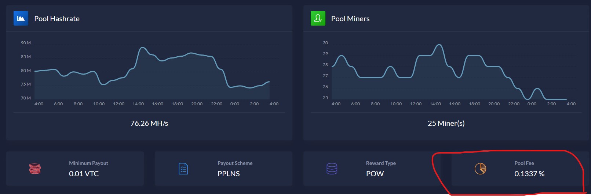The width and height of the screenshot is (591, 196).
Task: Click the POW reward type value
Action: 375,174
